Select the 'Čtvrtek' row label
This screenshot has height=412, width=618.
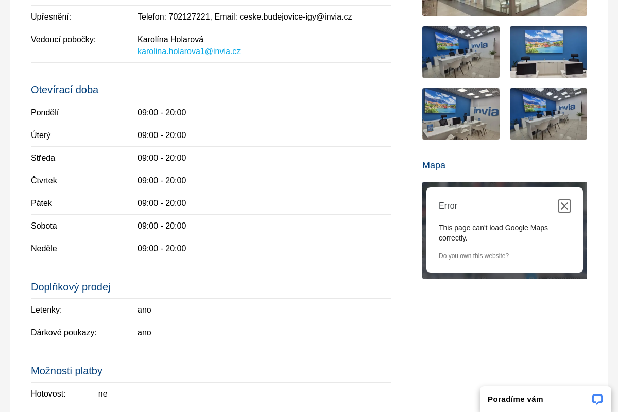pyautogui.click(x=44, y=181)
